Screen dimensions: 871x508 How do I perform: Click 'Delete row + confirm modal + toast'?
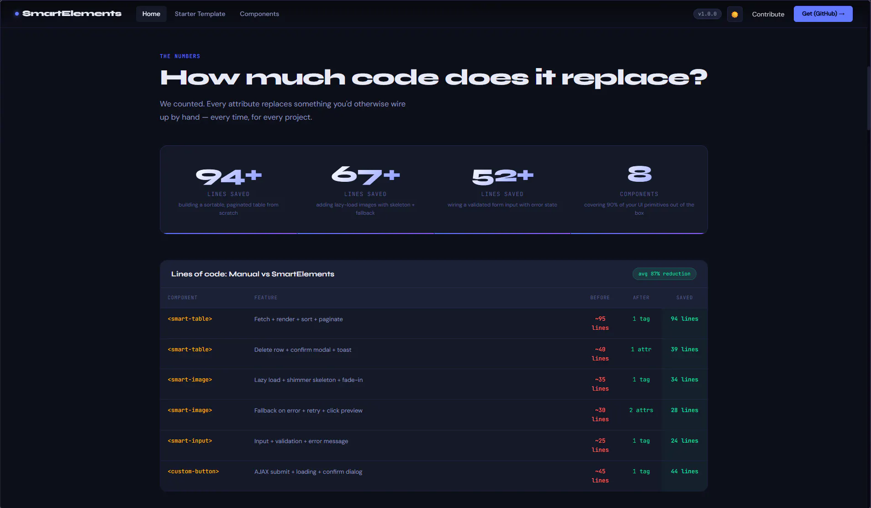[x=303, y=349]
